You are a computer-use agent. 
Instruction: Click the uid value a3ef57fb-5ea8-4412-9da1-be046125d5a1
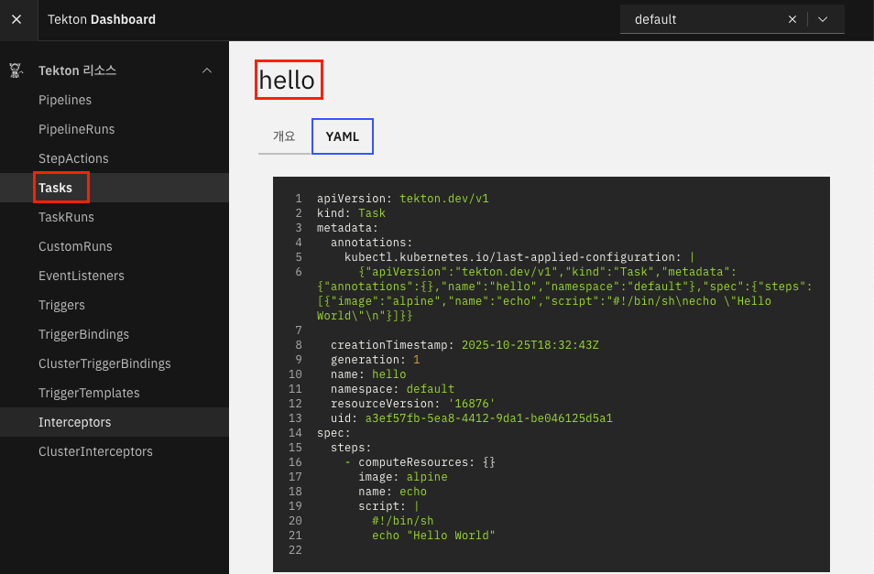[489, 418]
